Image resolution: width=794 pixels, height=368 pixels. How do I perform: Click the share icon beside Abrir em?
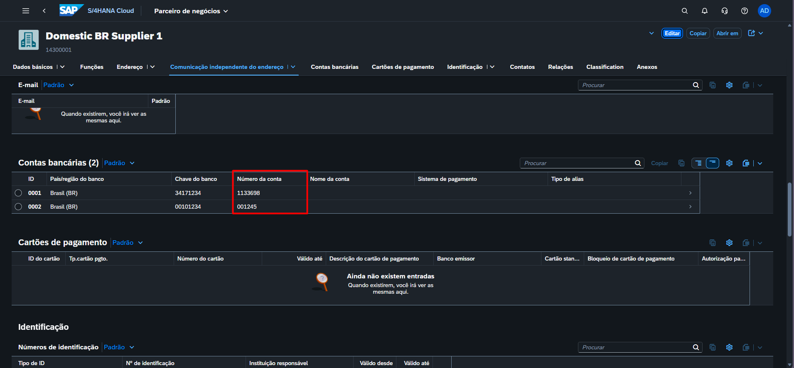[751, 33]
